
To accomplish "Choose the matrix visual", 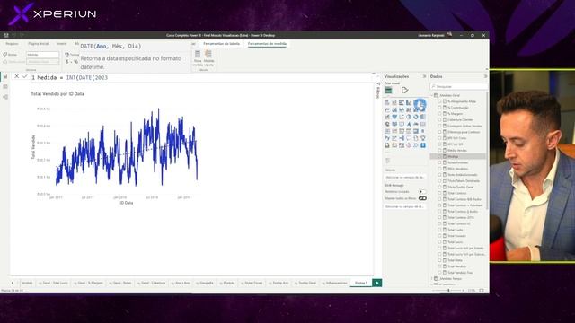I will click(416, 131).
